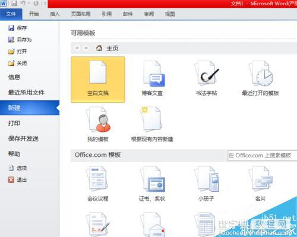Screen dimensions: 297x237
Task: Switch to the 审阅 review tab
Action: (x=149, y=14)
